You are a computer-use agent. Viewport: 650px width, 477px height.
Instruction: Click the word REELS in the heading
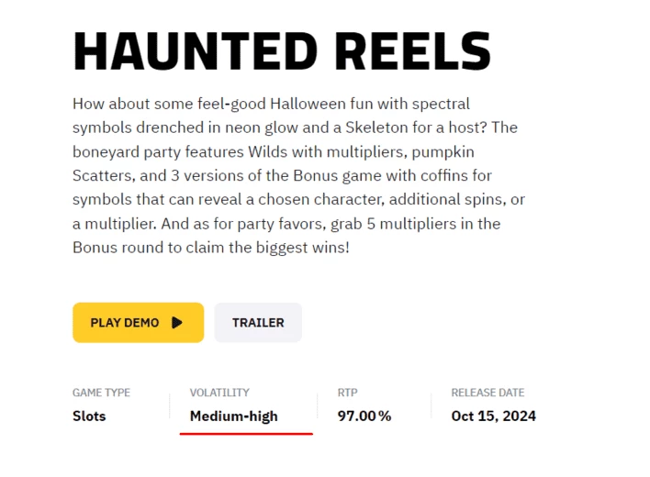(x=412, y=51)
